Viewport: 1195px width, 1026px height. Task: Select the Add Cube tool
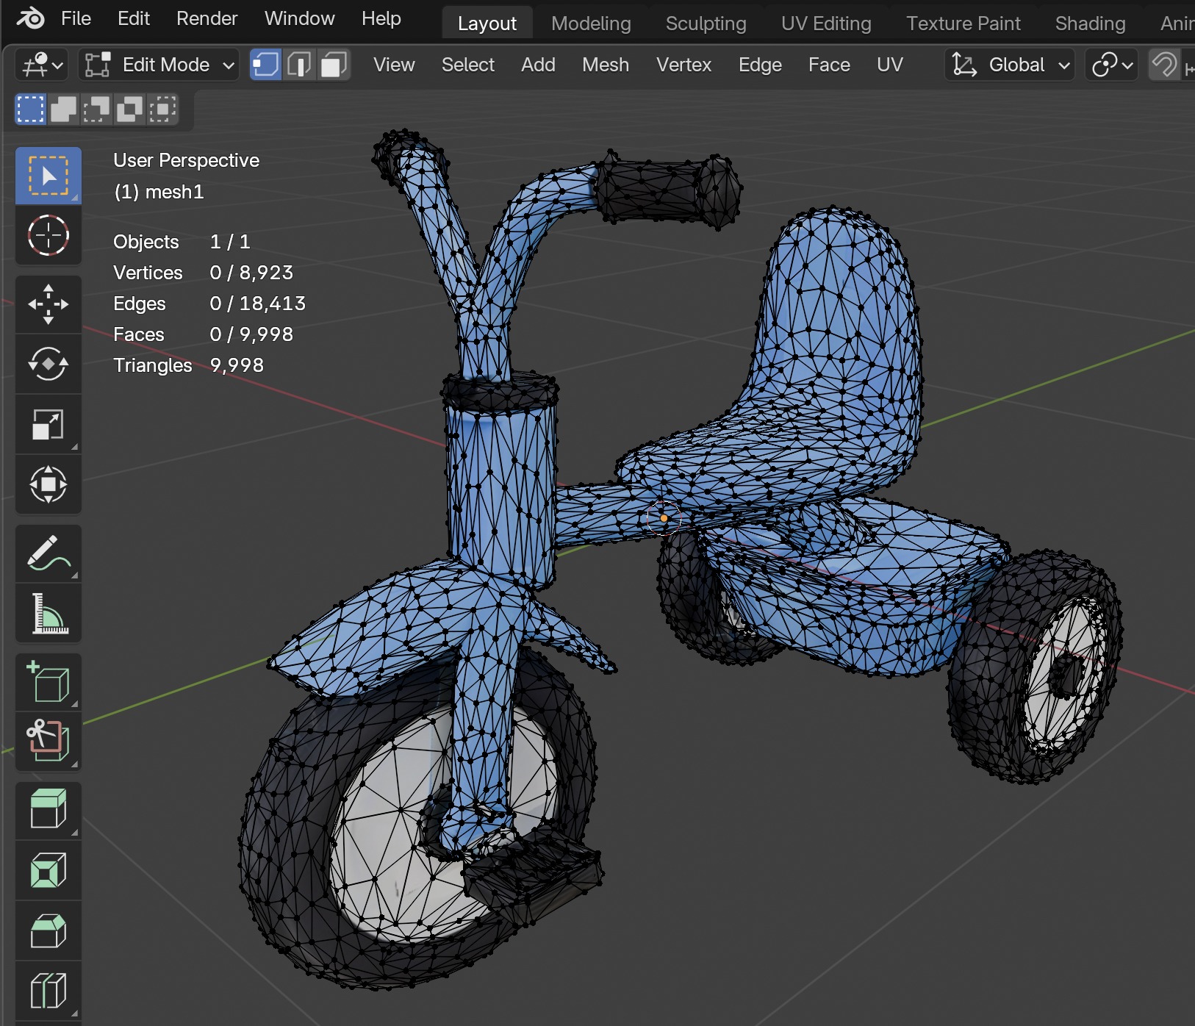point(49,682)
